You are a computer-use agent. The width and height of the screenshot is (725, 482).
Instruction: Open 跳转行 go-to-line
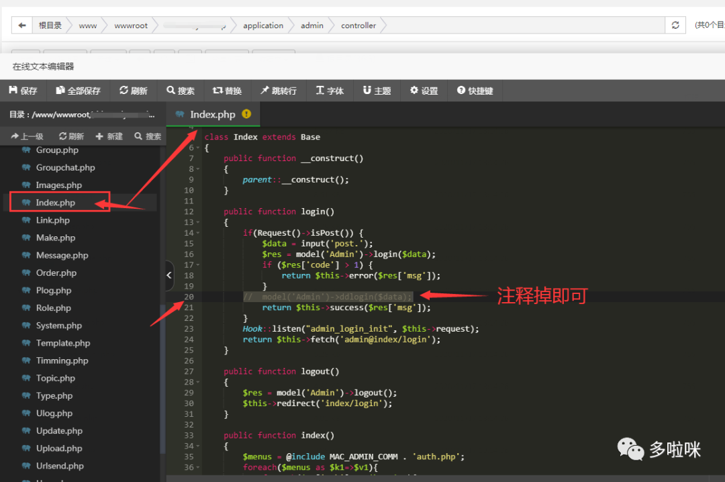point(279,91)
